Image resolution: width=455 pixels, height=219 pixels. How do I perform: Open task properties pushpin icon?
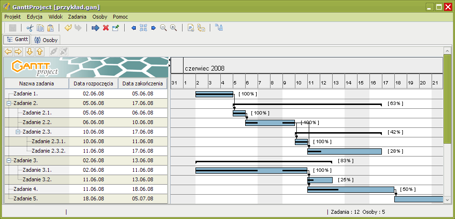[116, 28]
